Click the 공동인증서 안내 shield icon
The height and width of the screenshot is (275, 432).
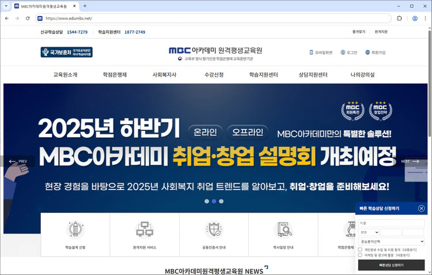click(x=214, y=229)
